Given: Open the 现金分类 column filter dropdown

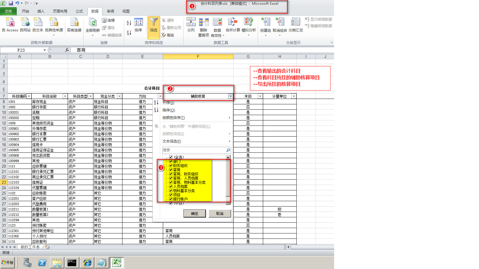Looking at the screenshot, I should coord(119,96).
